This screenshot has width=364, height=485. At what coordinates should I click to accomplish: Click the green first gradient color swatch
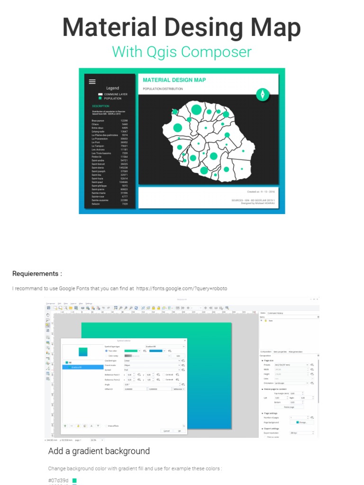[x=131, y=351]
